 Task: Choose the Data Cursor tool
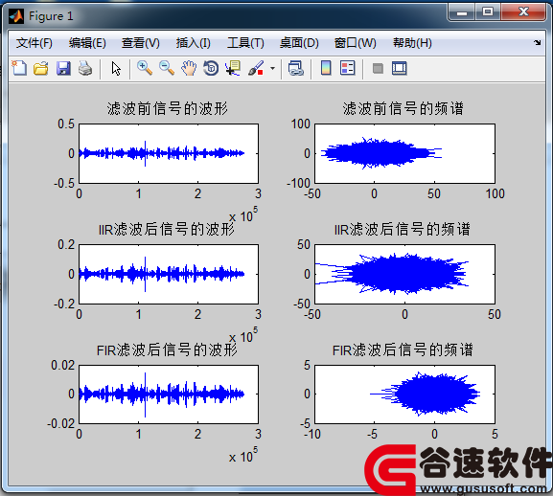point(233,68)
